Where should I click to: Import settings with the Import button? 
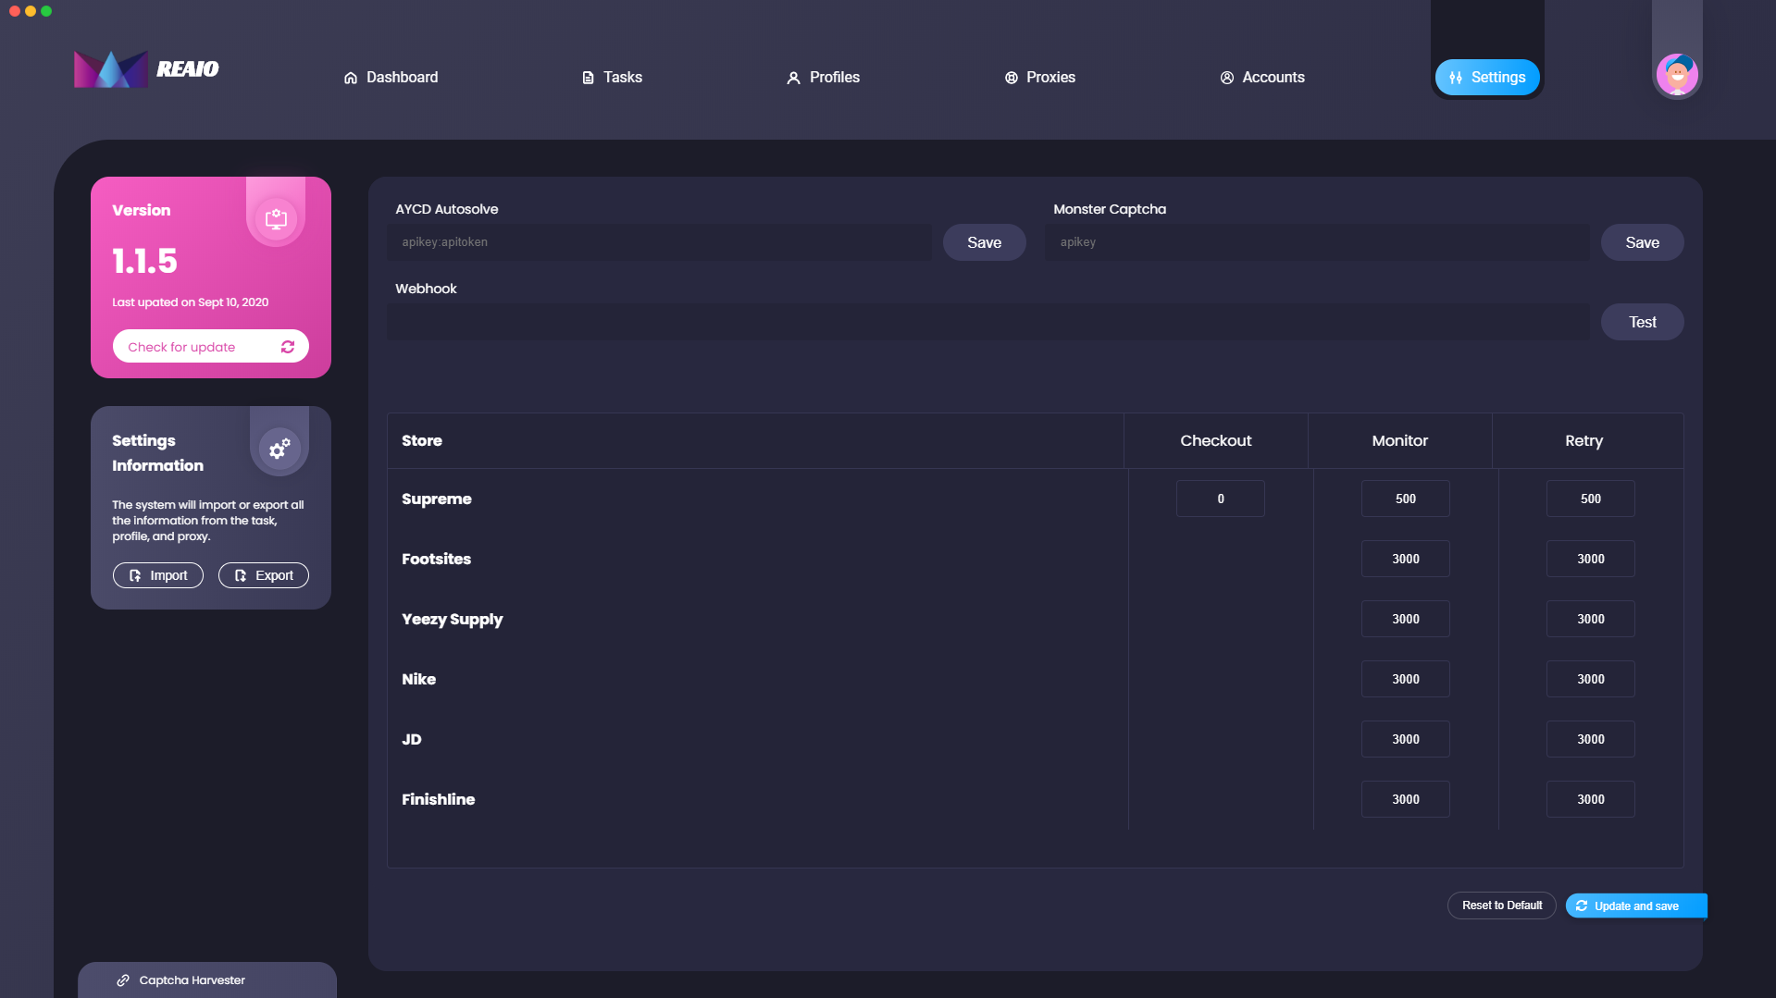click(x=158, y=575)
